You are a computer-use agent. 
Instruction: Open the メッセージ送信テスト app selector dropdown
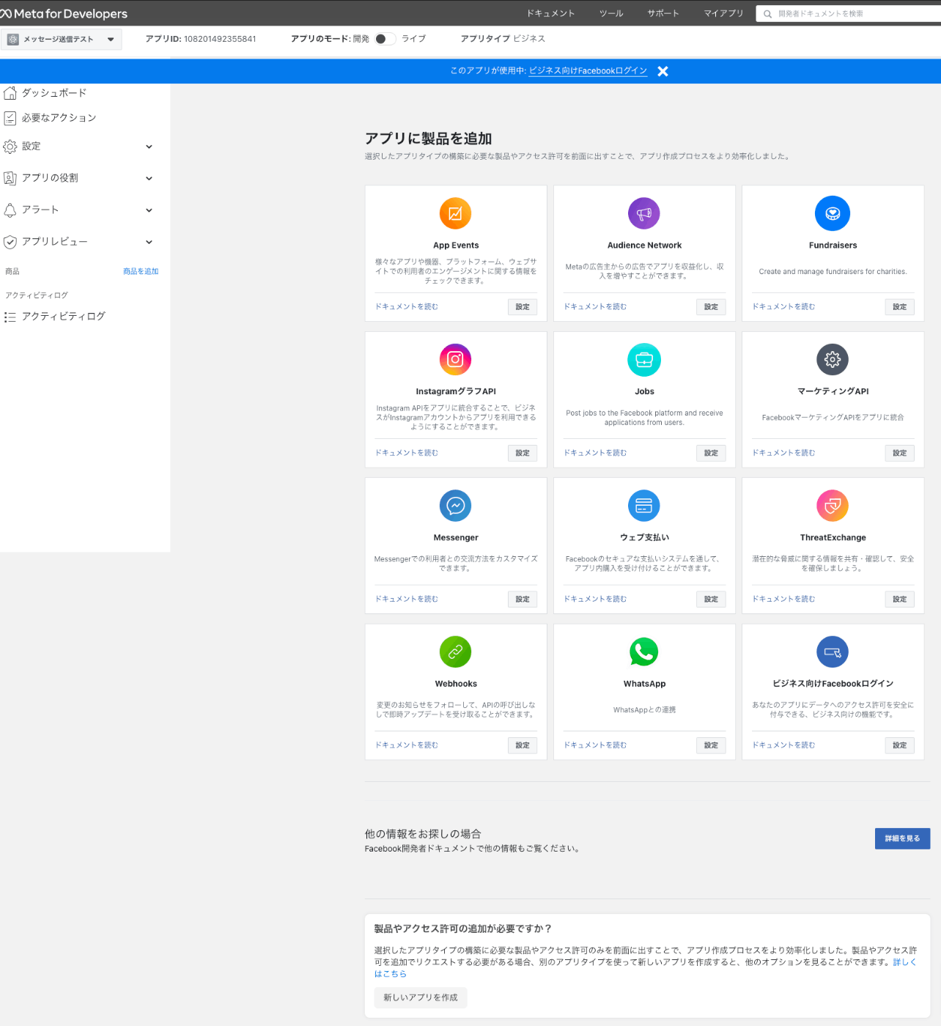click(x=61, y=39)
